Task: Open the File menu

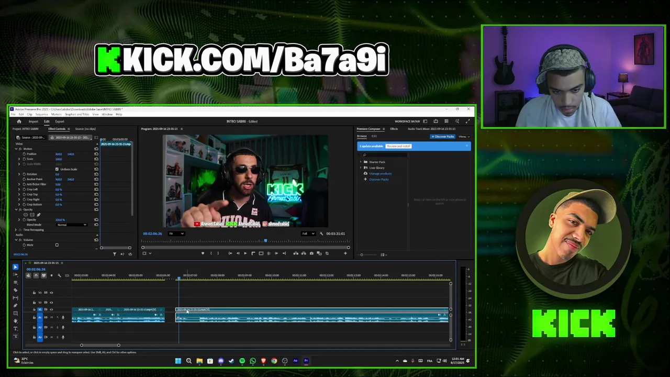Action: pyautogui.click(x=13, y=114)
